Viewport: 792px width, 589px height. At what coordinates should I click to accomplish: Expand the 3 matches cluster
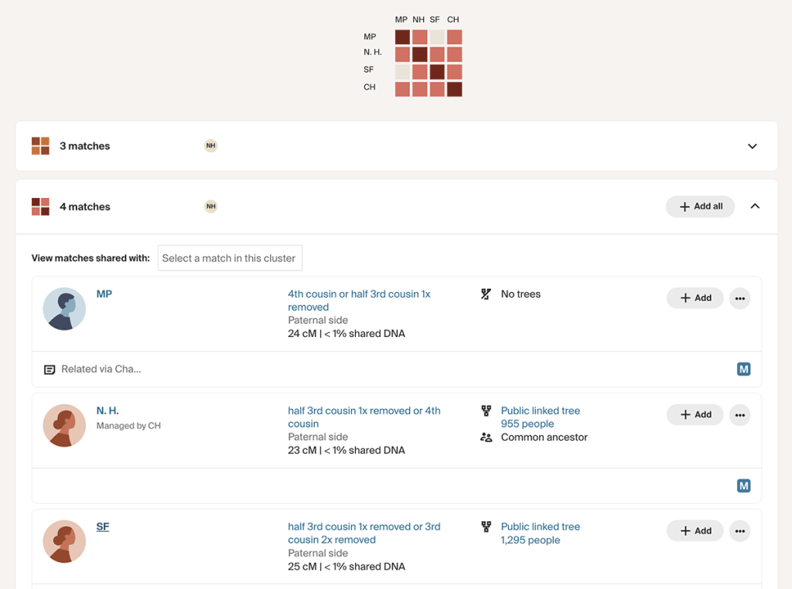click(x=752, y=146)
